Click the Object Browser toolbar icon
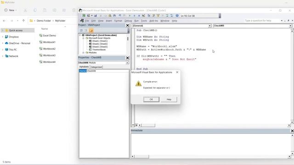The image size is (294, 165). (x=158, y=16)
